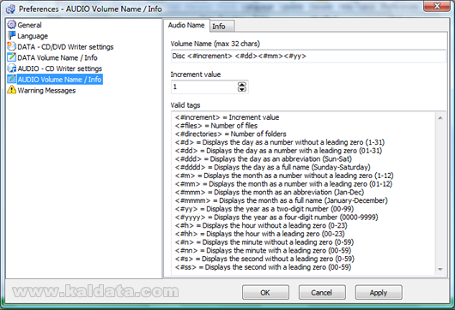Click the '<#d>' day without leading zero line

(280, 142)
